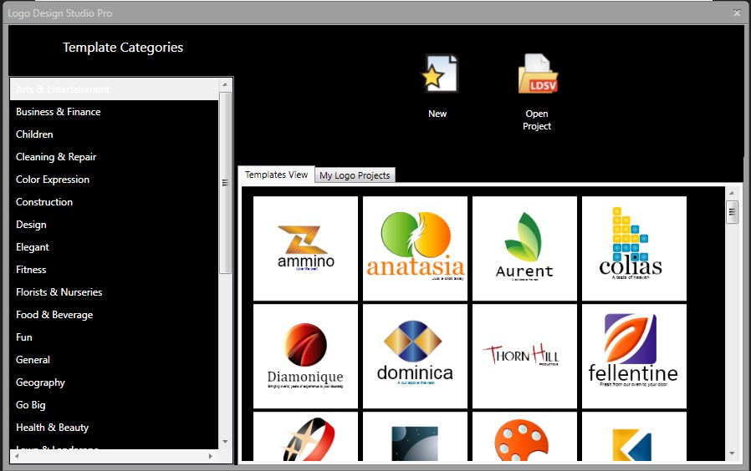
Task: Choose the Health & Beauty category
Action: (52, 428)
